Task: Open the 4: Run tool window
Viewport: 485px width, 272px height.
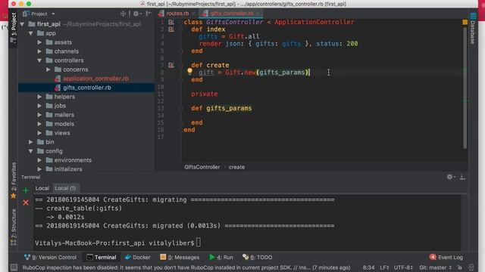Action: (221, 257)
